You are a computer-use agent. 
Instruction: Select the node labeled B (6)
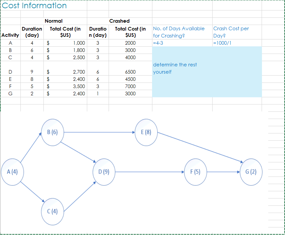click(x=53, y=133)
